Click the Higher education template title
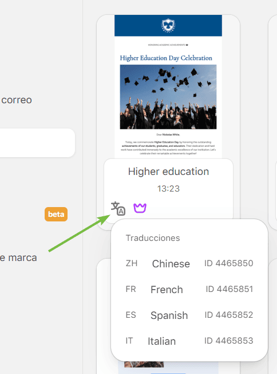Viewport: 277px width, 374px height. [168, 172]
